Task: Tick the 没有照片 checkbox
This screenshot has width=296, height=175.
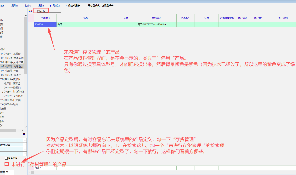Action: coord(6,158)
